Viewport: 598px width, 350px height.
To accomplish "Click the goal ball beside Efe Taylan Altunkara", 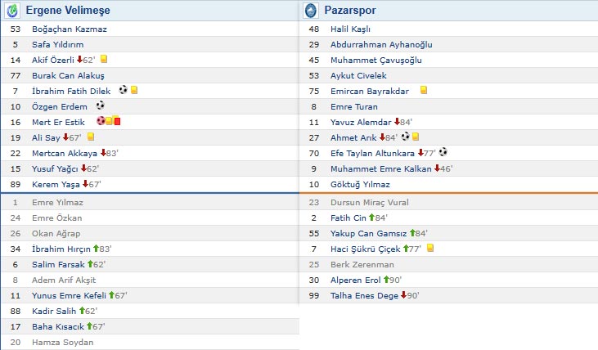I will (x=443, y=152).
